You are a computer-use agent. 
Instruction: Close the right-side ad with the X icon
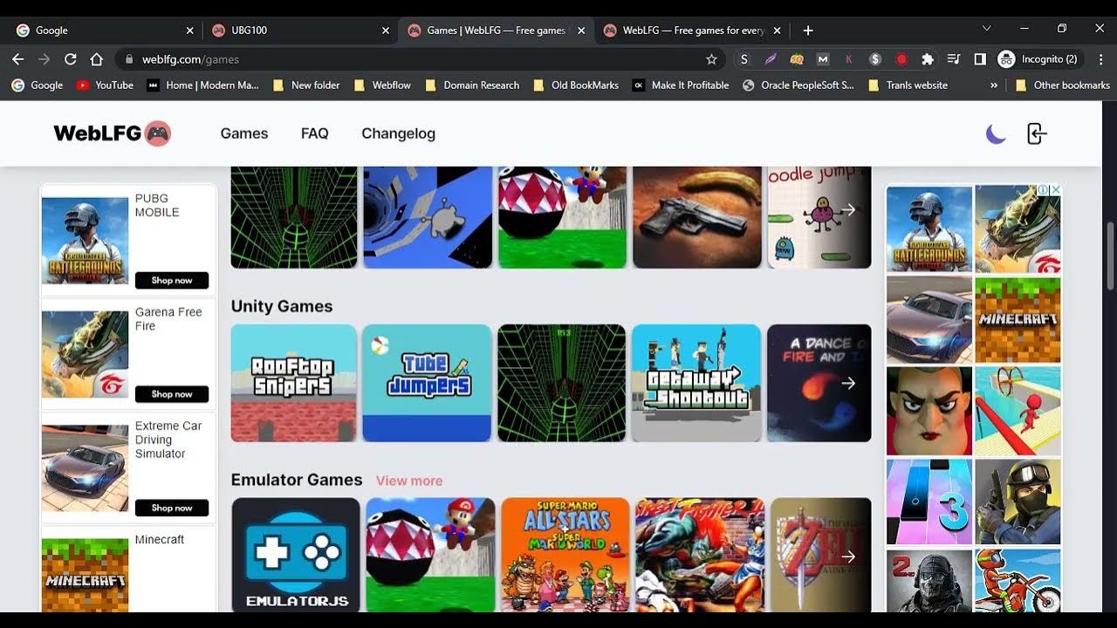click(x=1055, y=190)
